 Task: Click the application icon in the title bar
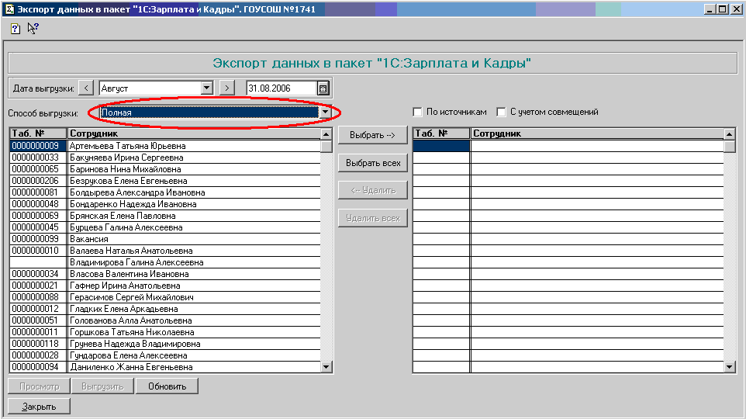pyautogui.click(x=9, y=9)
